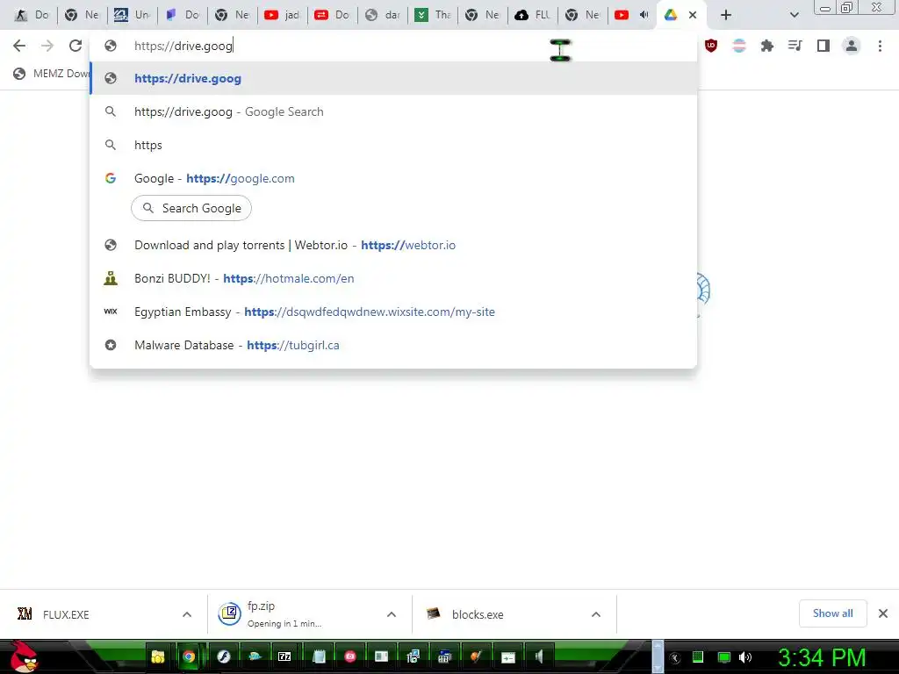Click the green square tray icon
Viewport: 899px width, 674px height.
[x=698, y=657]
